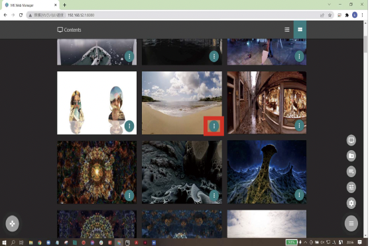This screenshot has width=370, height=246.
Task: Open three-dot menu on beach thumbnail
Action: (214, 126)
